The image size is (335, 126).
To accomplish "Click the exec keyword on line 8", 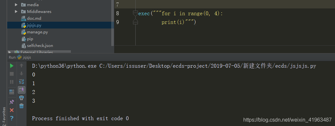I will 144,14.
